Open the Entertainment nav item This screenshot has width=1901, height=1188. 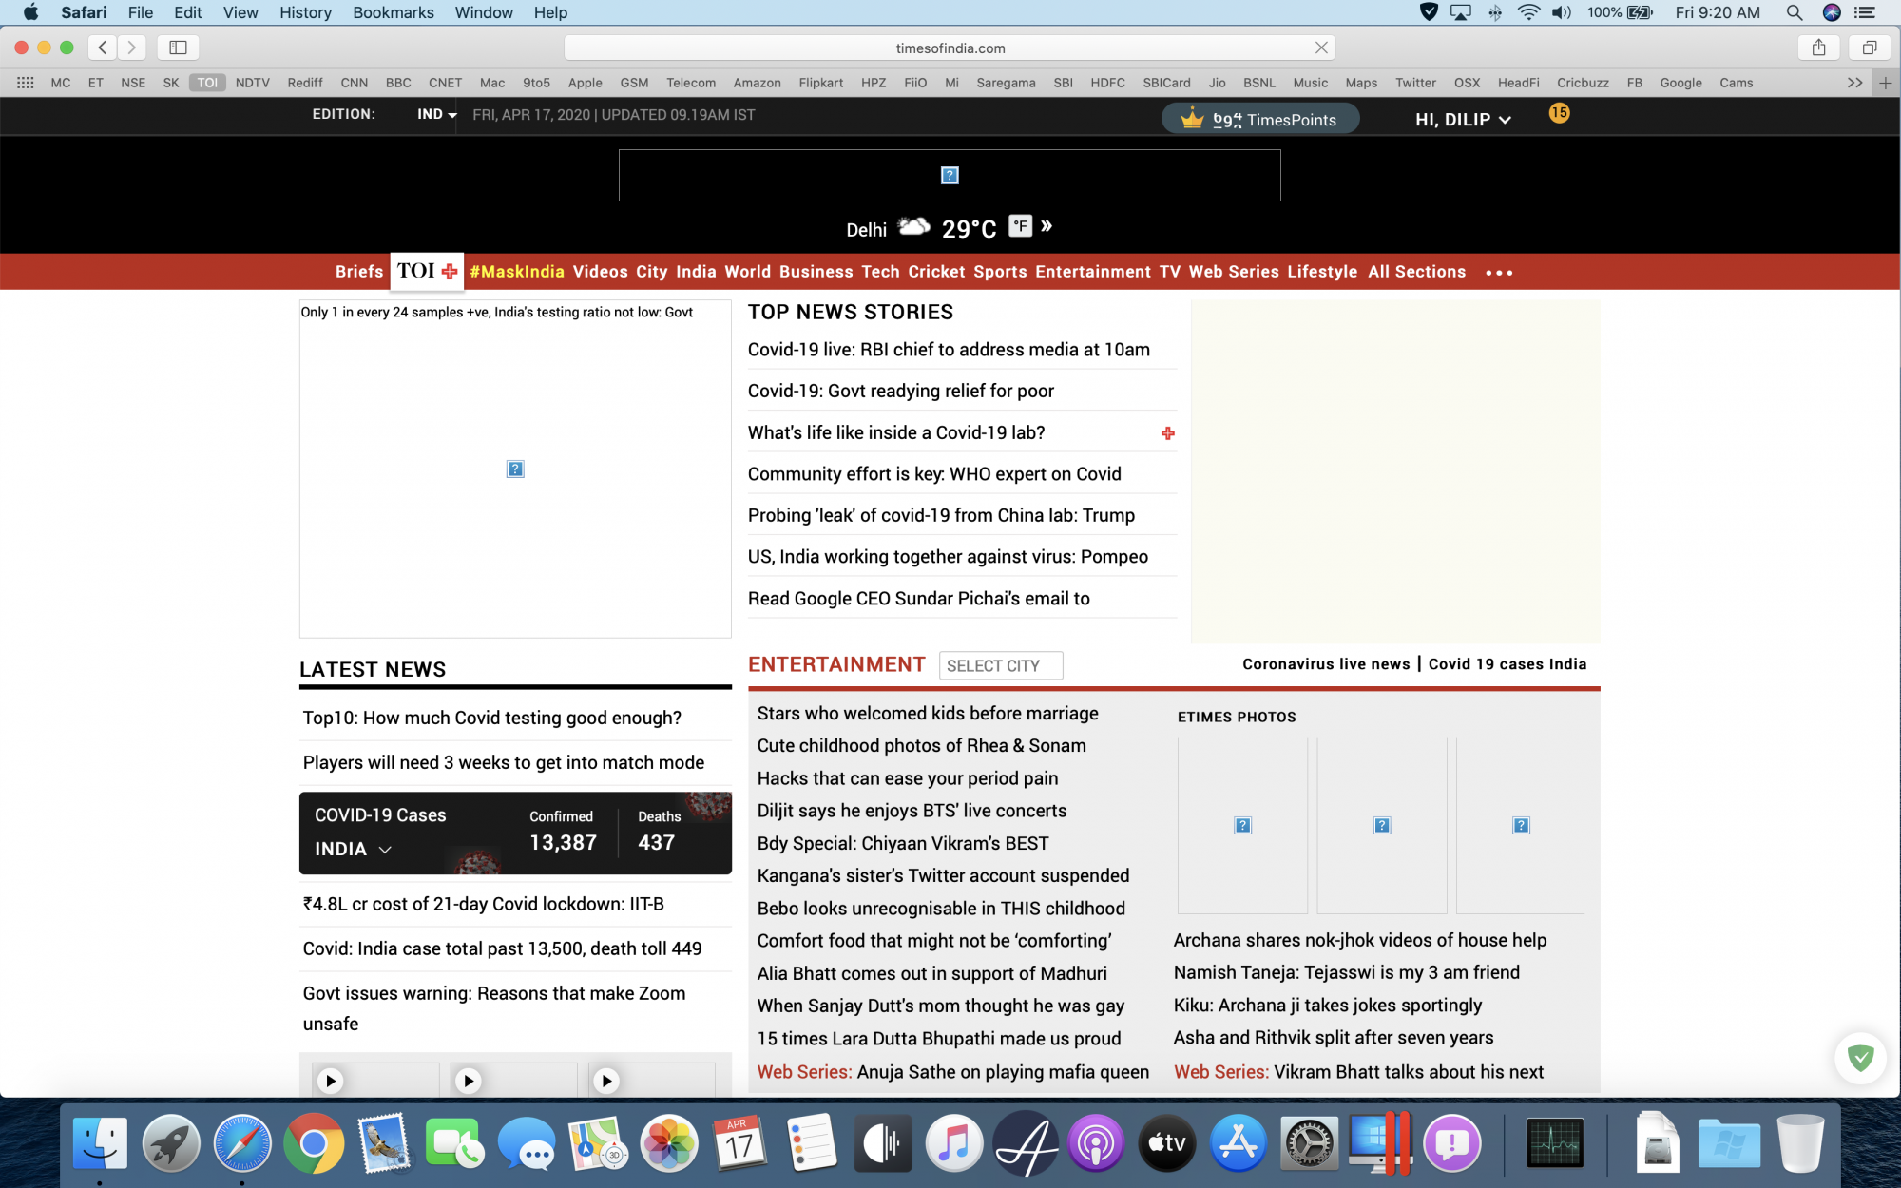1093,272
